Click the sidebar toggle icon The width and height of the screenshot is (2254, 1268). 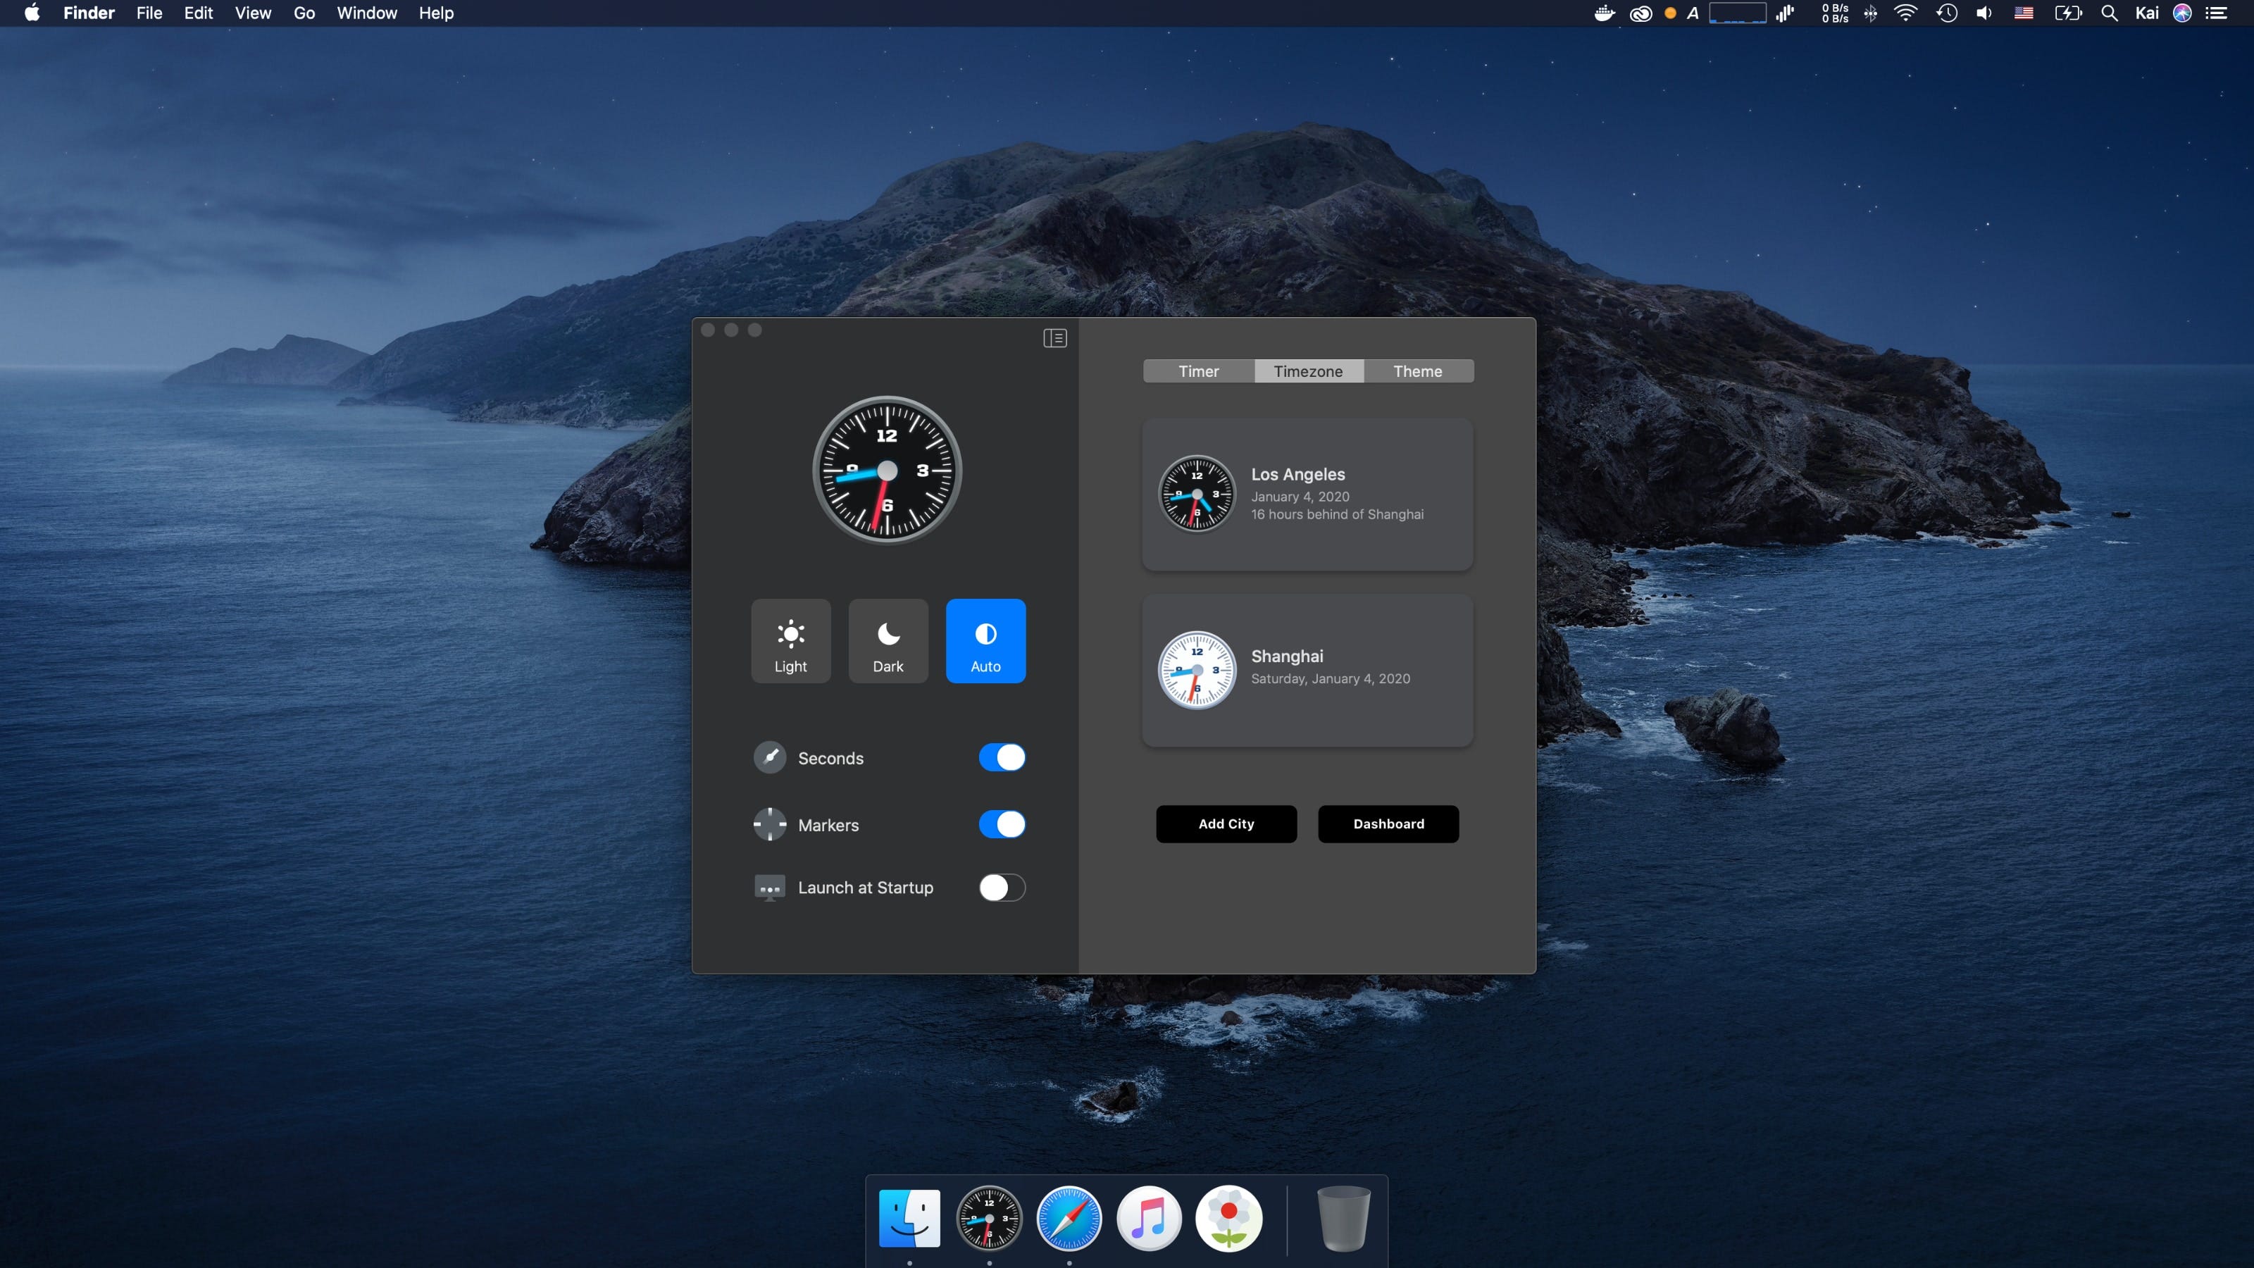click(1054, 338)
